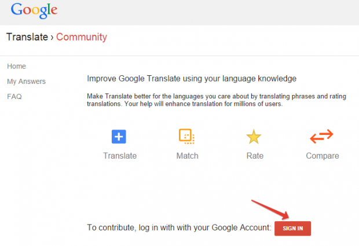
Task: Click the 'Improve Google Translate' heading text
Action: point(192,79)
